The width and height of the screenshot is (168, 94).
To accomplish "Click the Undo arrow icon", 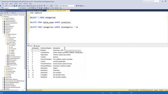I will (x=44, y=6).
